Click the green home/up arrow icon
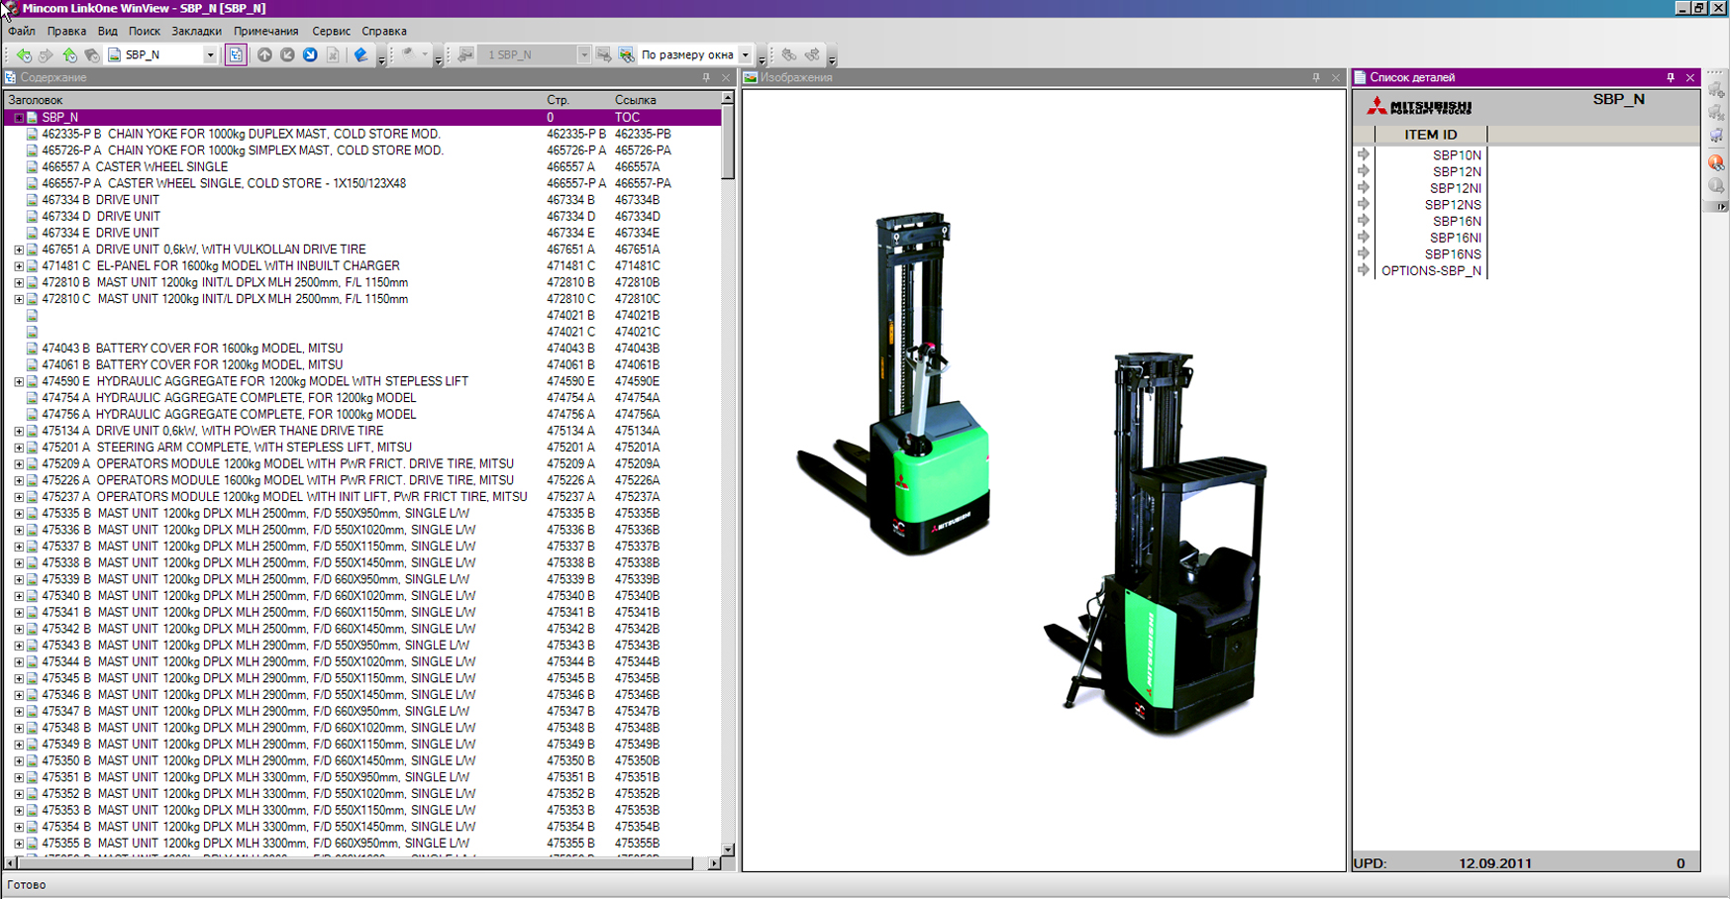The height and width of the screenshot is (899, 1731). (69, 55)
